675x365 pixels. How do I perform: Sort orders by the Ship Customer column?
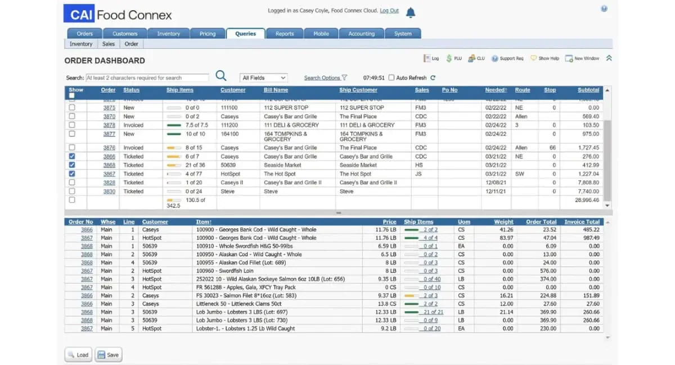point(358,90)
